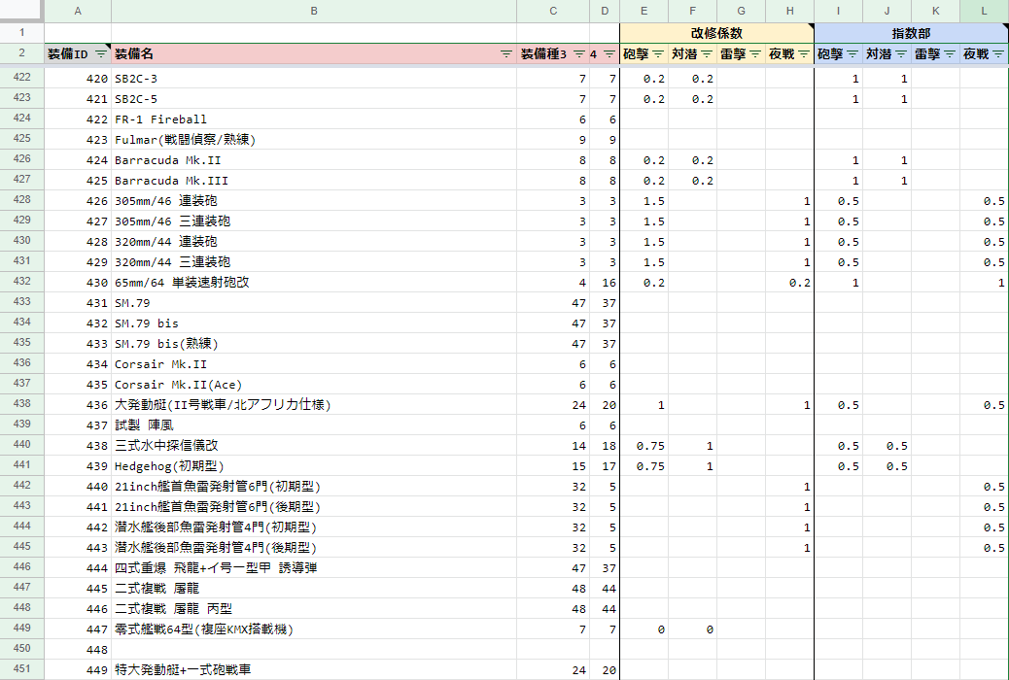Open 対潜 filter under 指数部

901,54
